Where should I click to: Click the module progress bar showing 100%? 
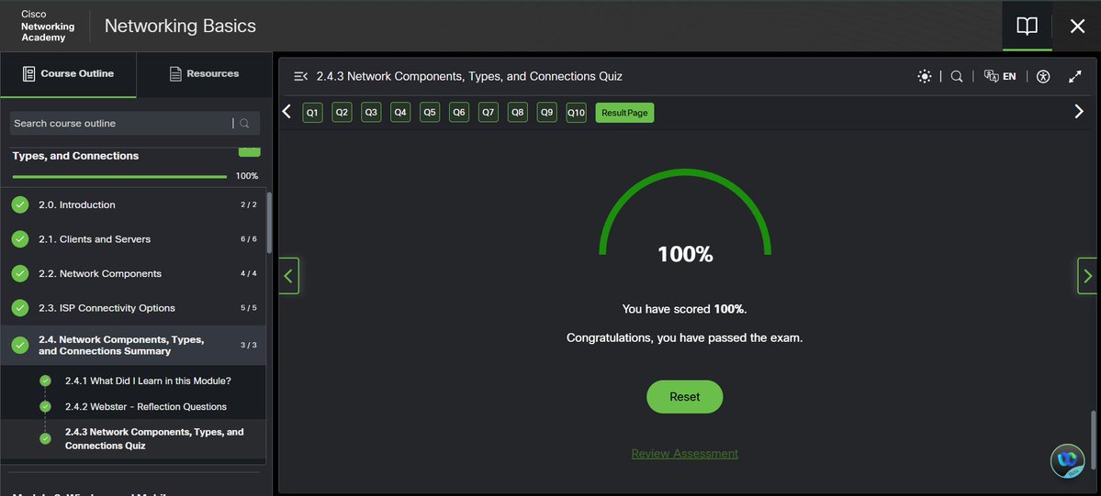coord(119,177)
